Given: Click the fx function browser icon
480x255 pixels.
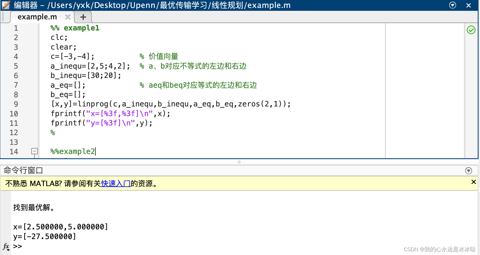Looking at the screenshot, I should pyautogui.click(x=6, y=246).
